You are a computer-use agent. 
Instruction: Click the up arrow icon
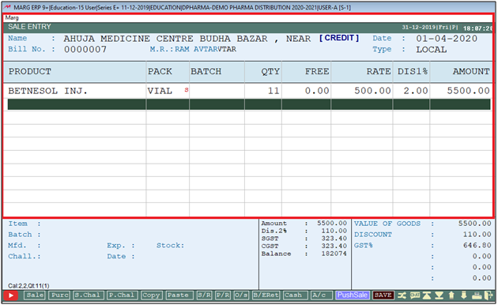coord(451,296)
